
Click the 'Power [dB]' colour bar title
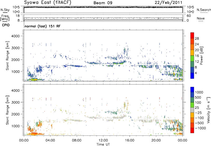(x=202, y=56)
